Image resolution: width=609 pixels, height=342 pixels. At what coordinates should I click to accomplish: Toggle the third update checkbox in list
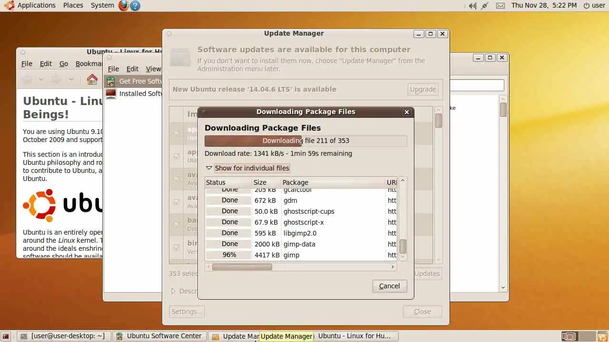coord(177,179)
